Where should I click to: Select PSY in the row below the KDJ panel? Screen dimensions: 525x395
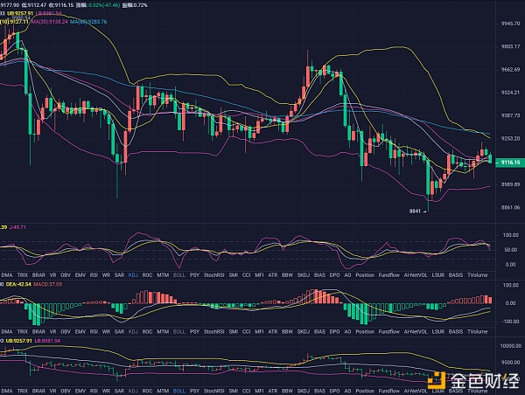pos(194,275)
